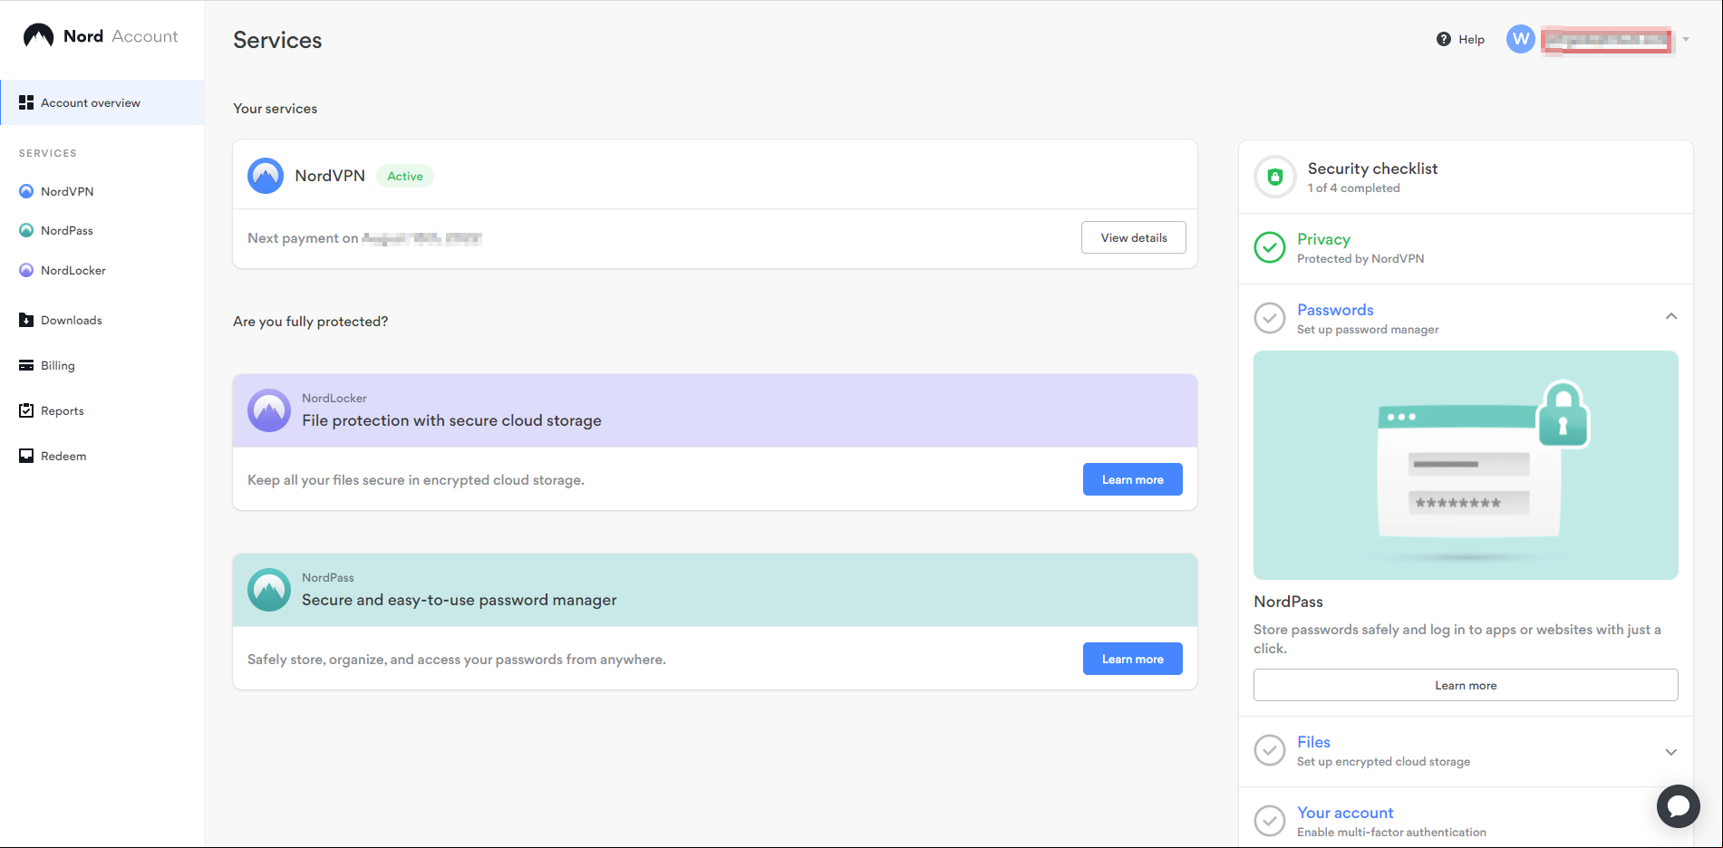This screenshot has height=848, width=1723.
Task: Click the Passwords checklist heading
Action: [1335, 310]
